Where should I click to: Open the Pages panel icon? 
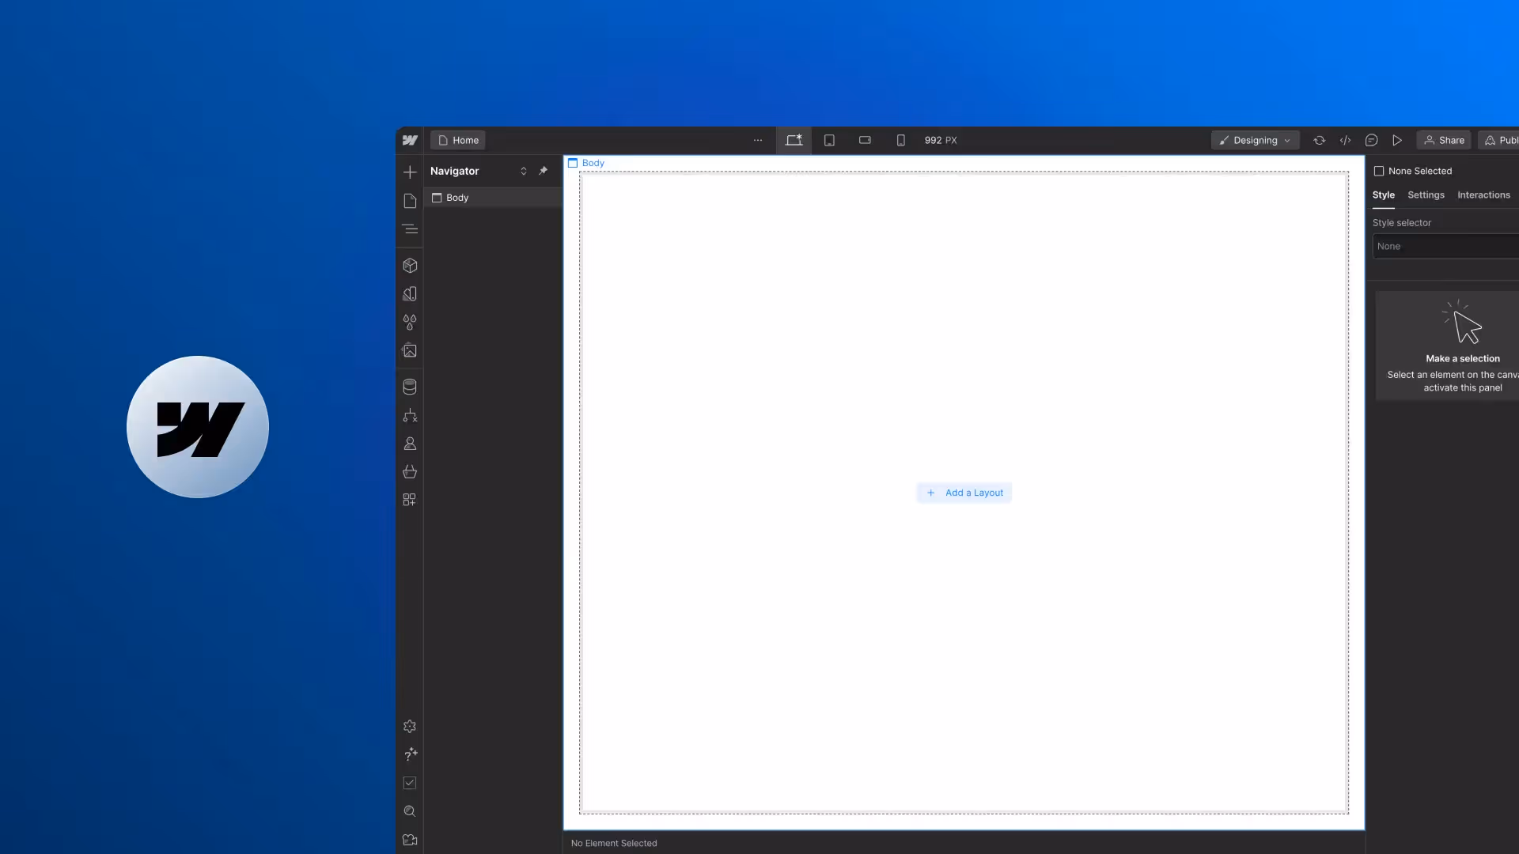(410, 201)
